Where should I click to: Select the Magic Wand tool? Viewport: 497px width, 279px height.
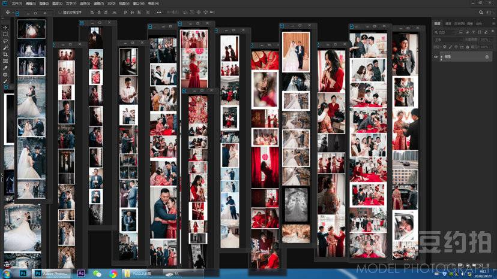click(x=5, y=47)
